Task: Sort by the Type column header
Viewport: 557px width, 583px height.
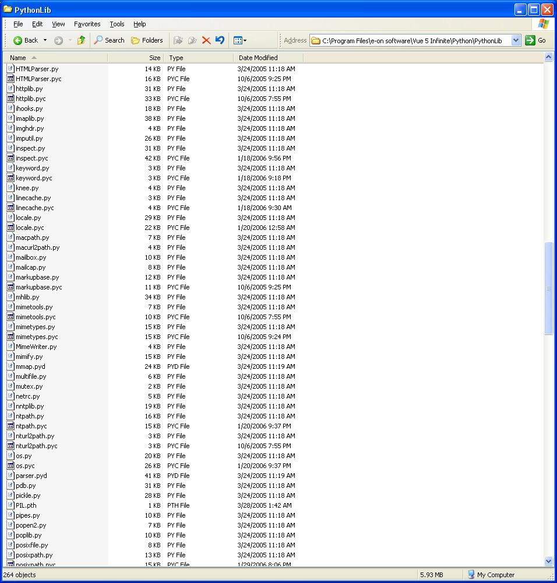Action: point(199,58)
